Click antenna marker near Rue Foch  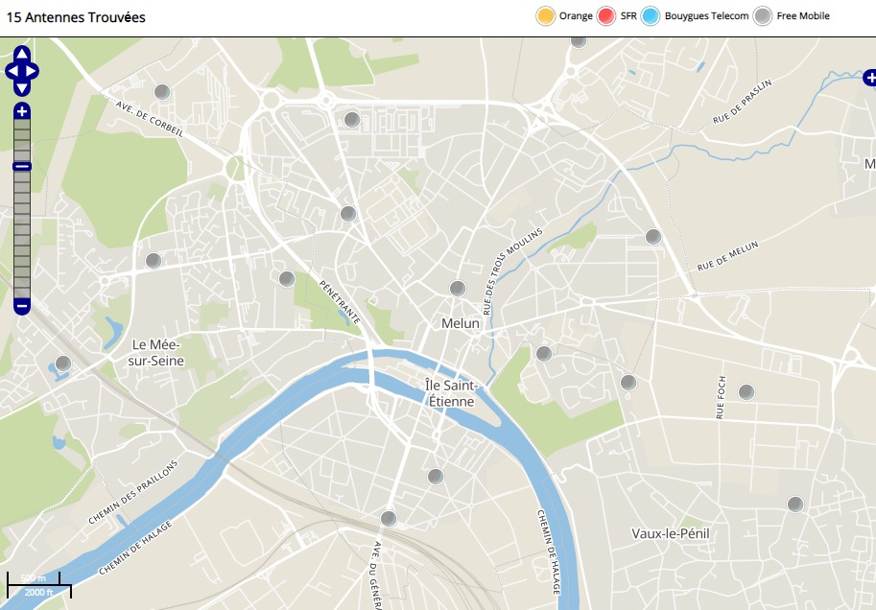tap(746, 391)
